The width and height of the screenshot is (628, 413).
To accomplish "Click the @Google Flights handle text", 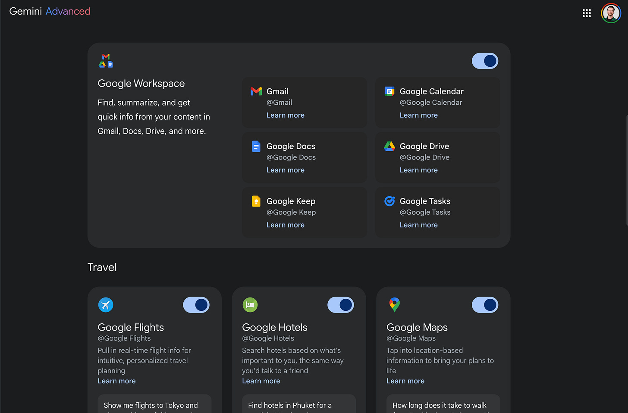I will tap(124, 338).
